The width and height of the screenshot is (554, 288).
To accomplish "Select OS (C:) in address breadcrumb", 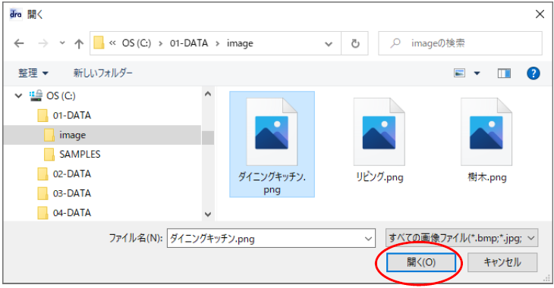I will [x=137, y=43].
